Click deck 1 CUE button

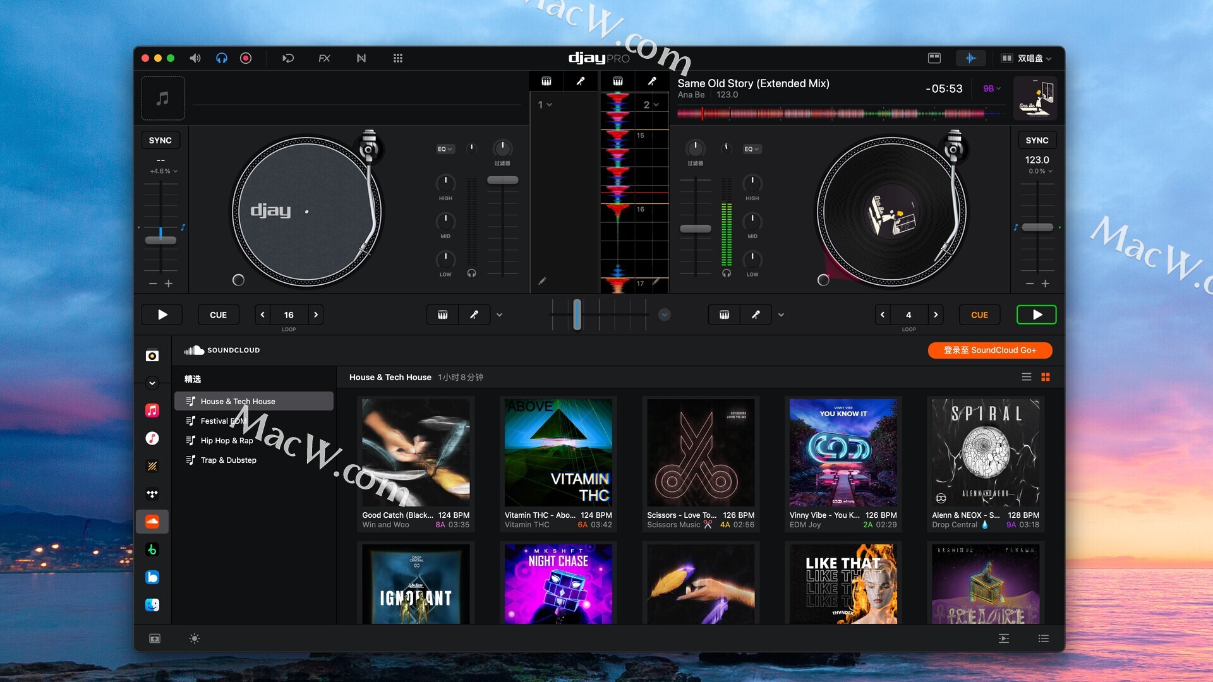[219, 314]
